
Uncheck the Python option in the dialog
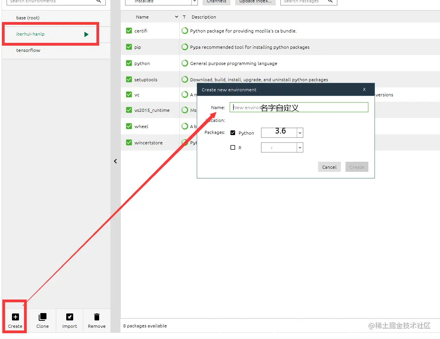[233, 133]
